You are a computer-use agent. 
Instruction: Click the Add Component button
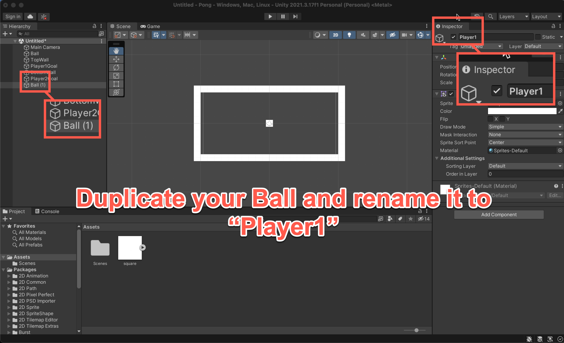coord(499,214)
